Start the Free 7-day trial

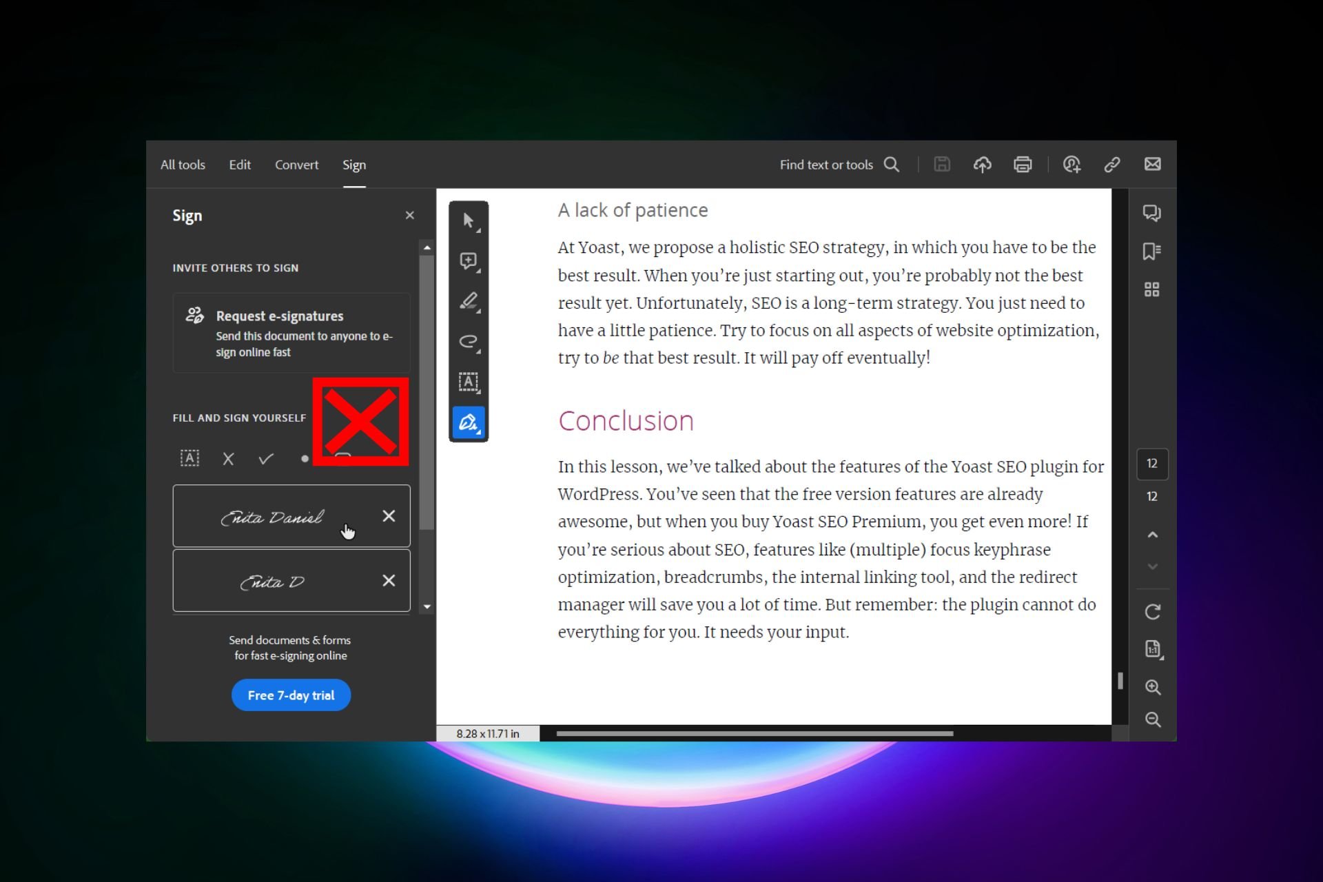(291, 695)
